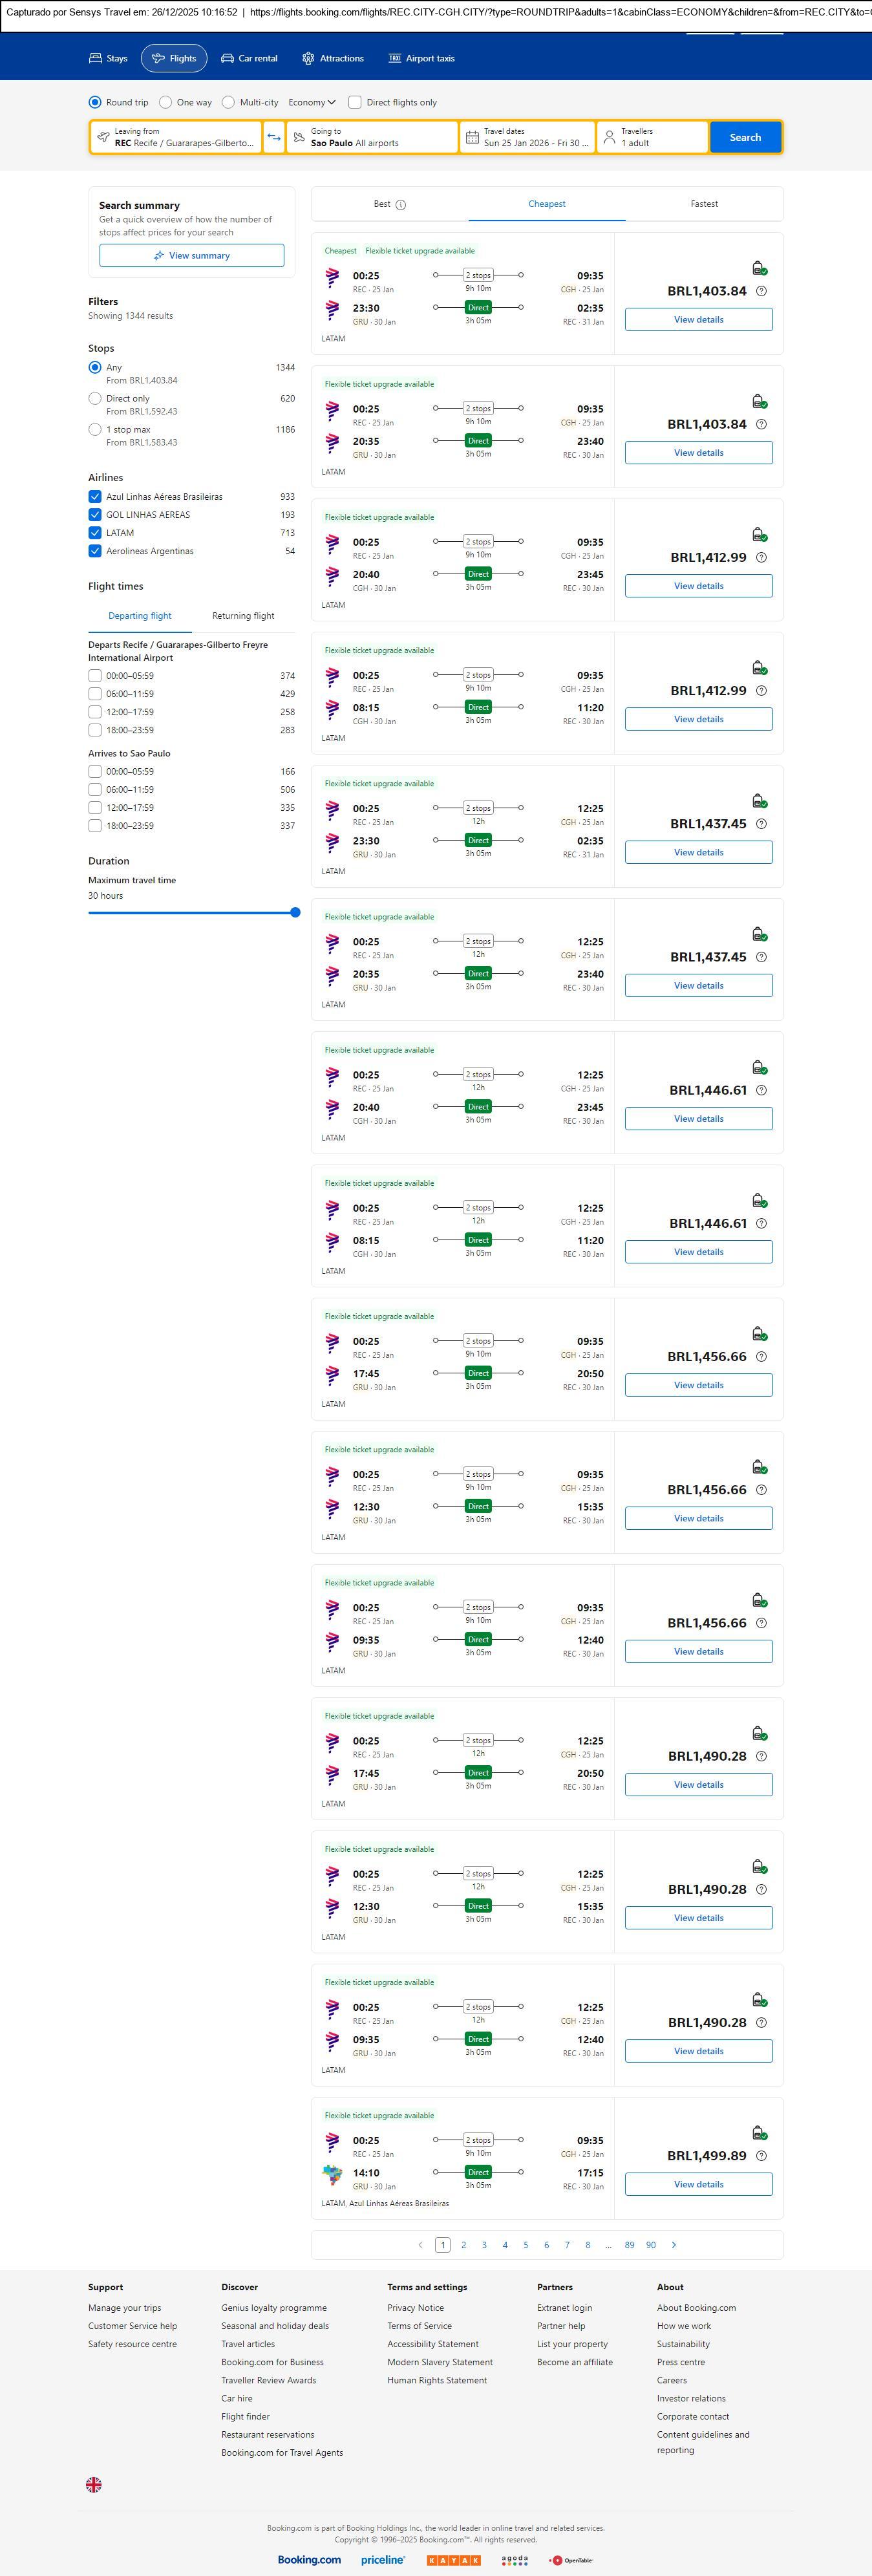
Task: Click the traveller person icon in the search bar
Action: coord(609,137)
